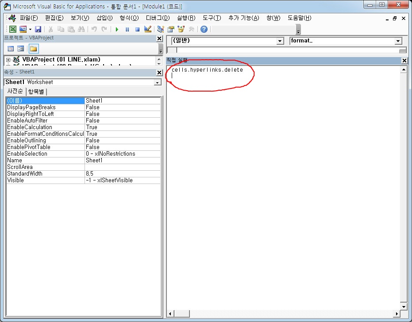The width and height of the screenshot is (412, 322).
Task: Select the (이름) property row
Action: point(83,100)
